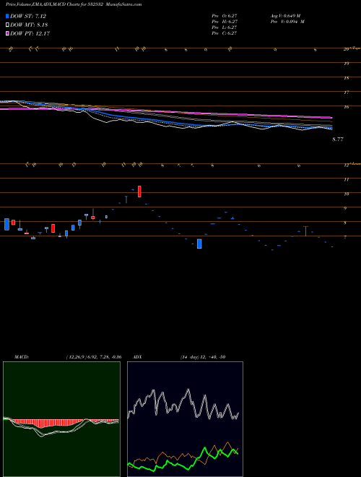This screenshot has height=477, width=361.
Task: Click the large blue candlestick at the mid-chart low
Action: (199, 244)
